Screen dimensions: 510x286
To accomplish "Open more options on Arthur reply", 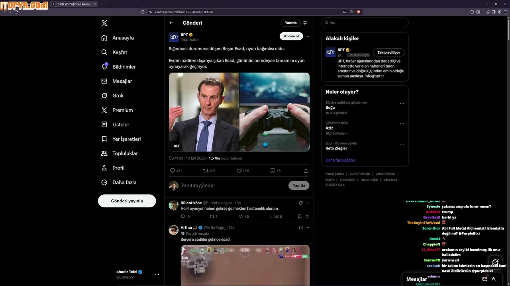I will [x=307, y=228].
